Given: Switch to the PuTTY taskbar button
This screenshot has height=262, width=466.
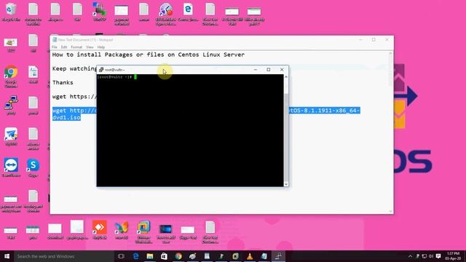Looking at the screenshot, I should 278,256.
